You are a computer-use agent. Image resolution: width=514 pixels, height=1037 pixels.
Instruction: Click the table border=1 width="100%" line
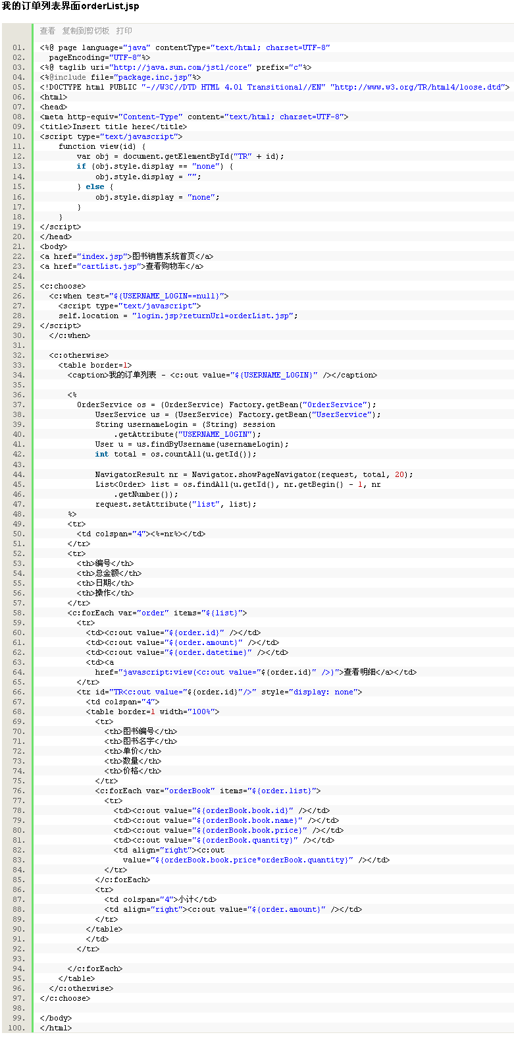[153, 712]
